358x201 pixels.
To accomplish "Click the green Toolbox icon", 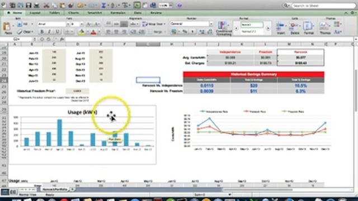I will click(137, 5).
